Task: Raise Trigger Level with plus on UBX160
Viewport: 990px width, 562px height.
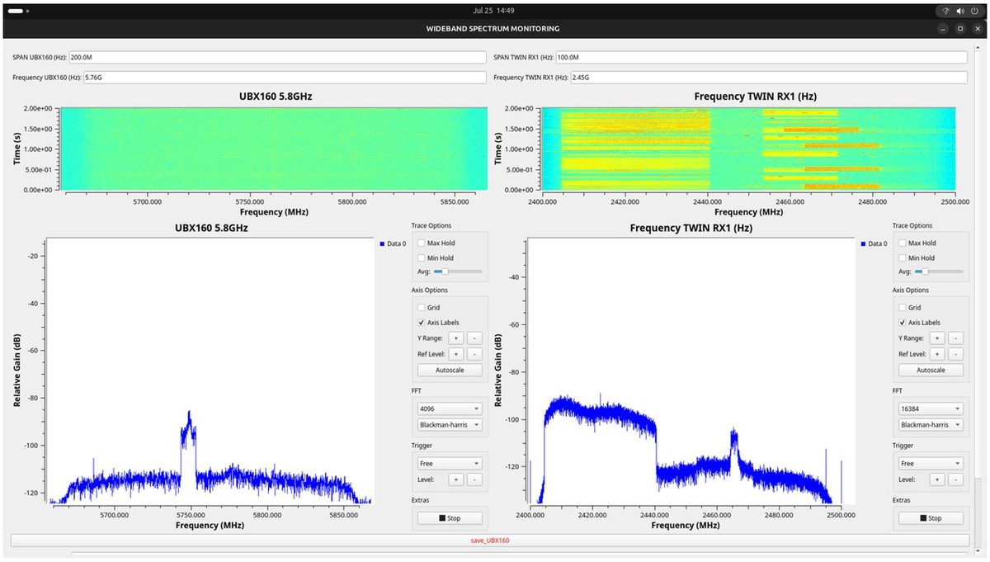Action: (x=456, y=479)
